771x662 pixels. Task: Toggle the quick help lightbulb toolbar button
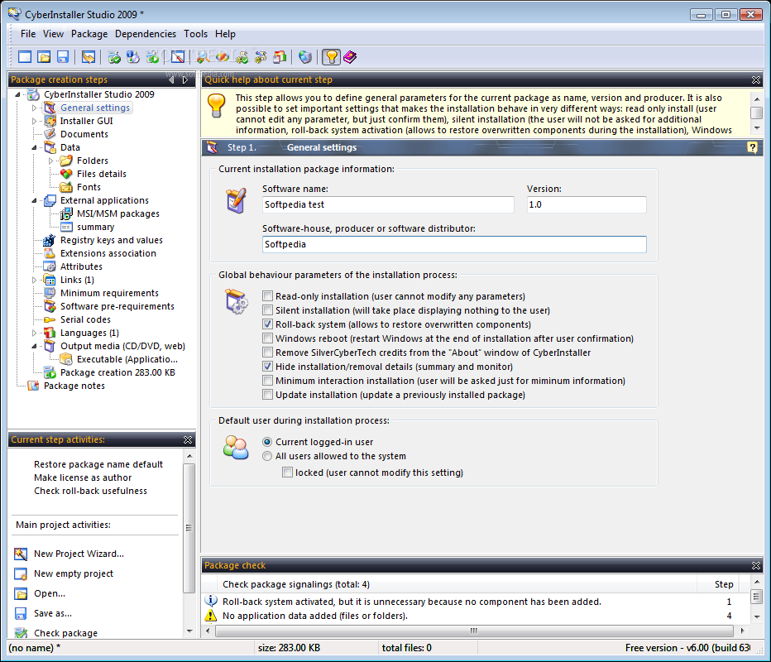[332, 57]
